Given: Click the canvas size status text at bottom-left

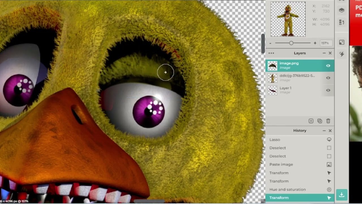Looking at the screenshot, I should pyautogui.click(x=14, y=201).
